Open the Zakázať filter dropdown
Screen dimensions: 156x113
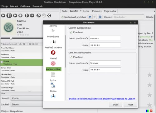(27, 105)
